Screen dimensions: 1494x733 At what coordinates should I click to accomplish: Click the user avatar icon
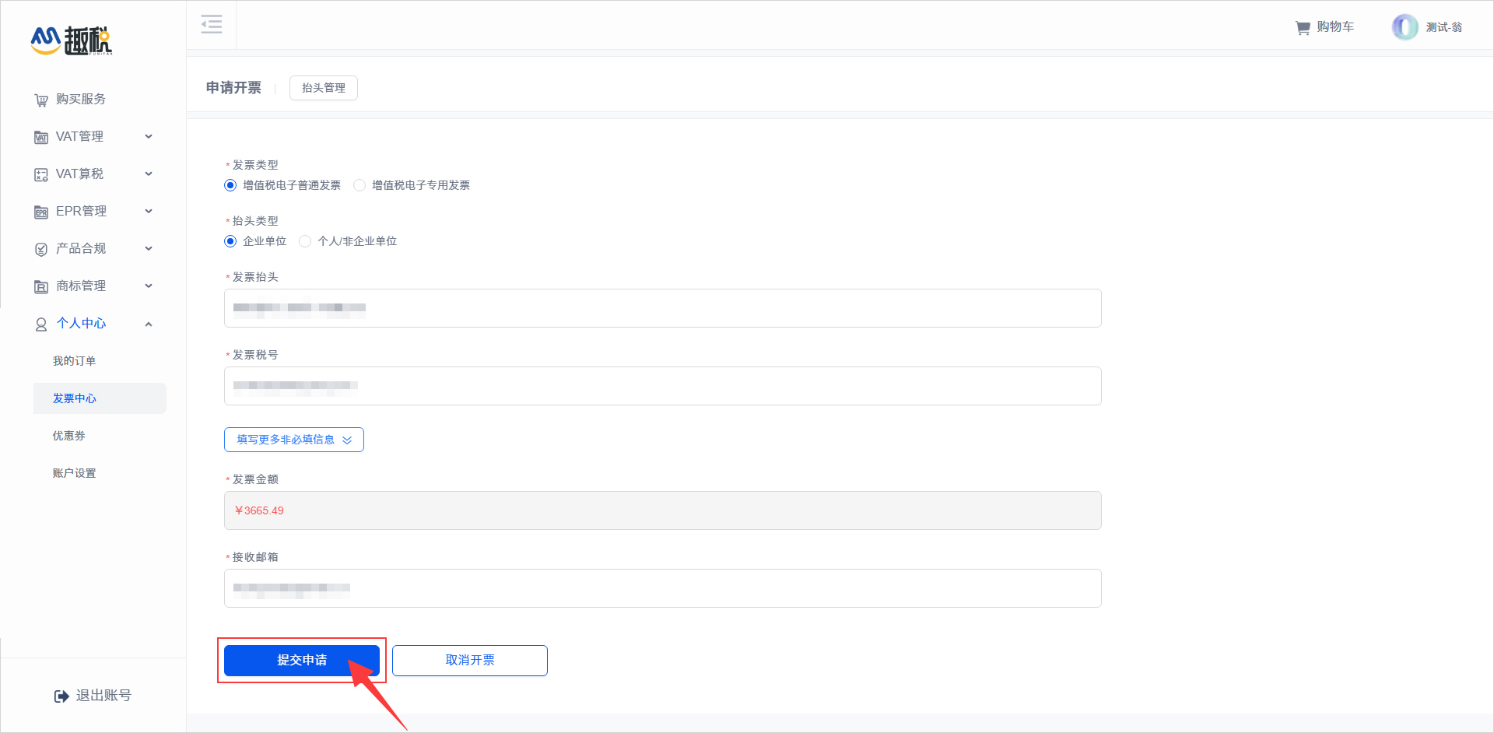(x=1405, y=27)
